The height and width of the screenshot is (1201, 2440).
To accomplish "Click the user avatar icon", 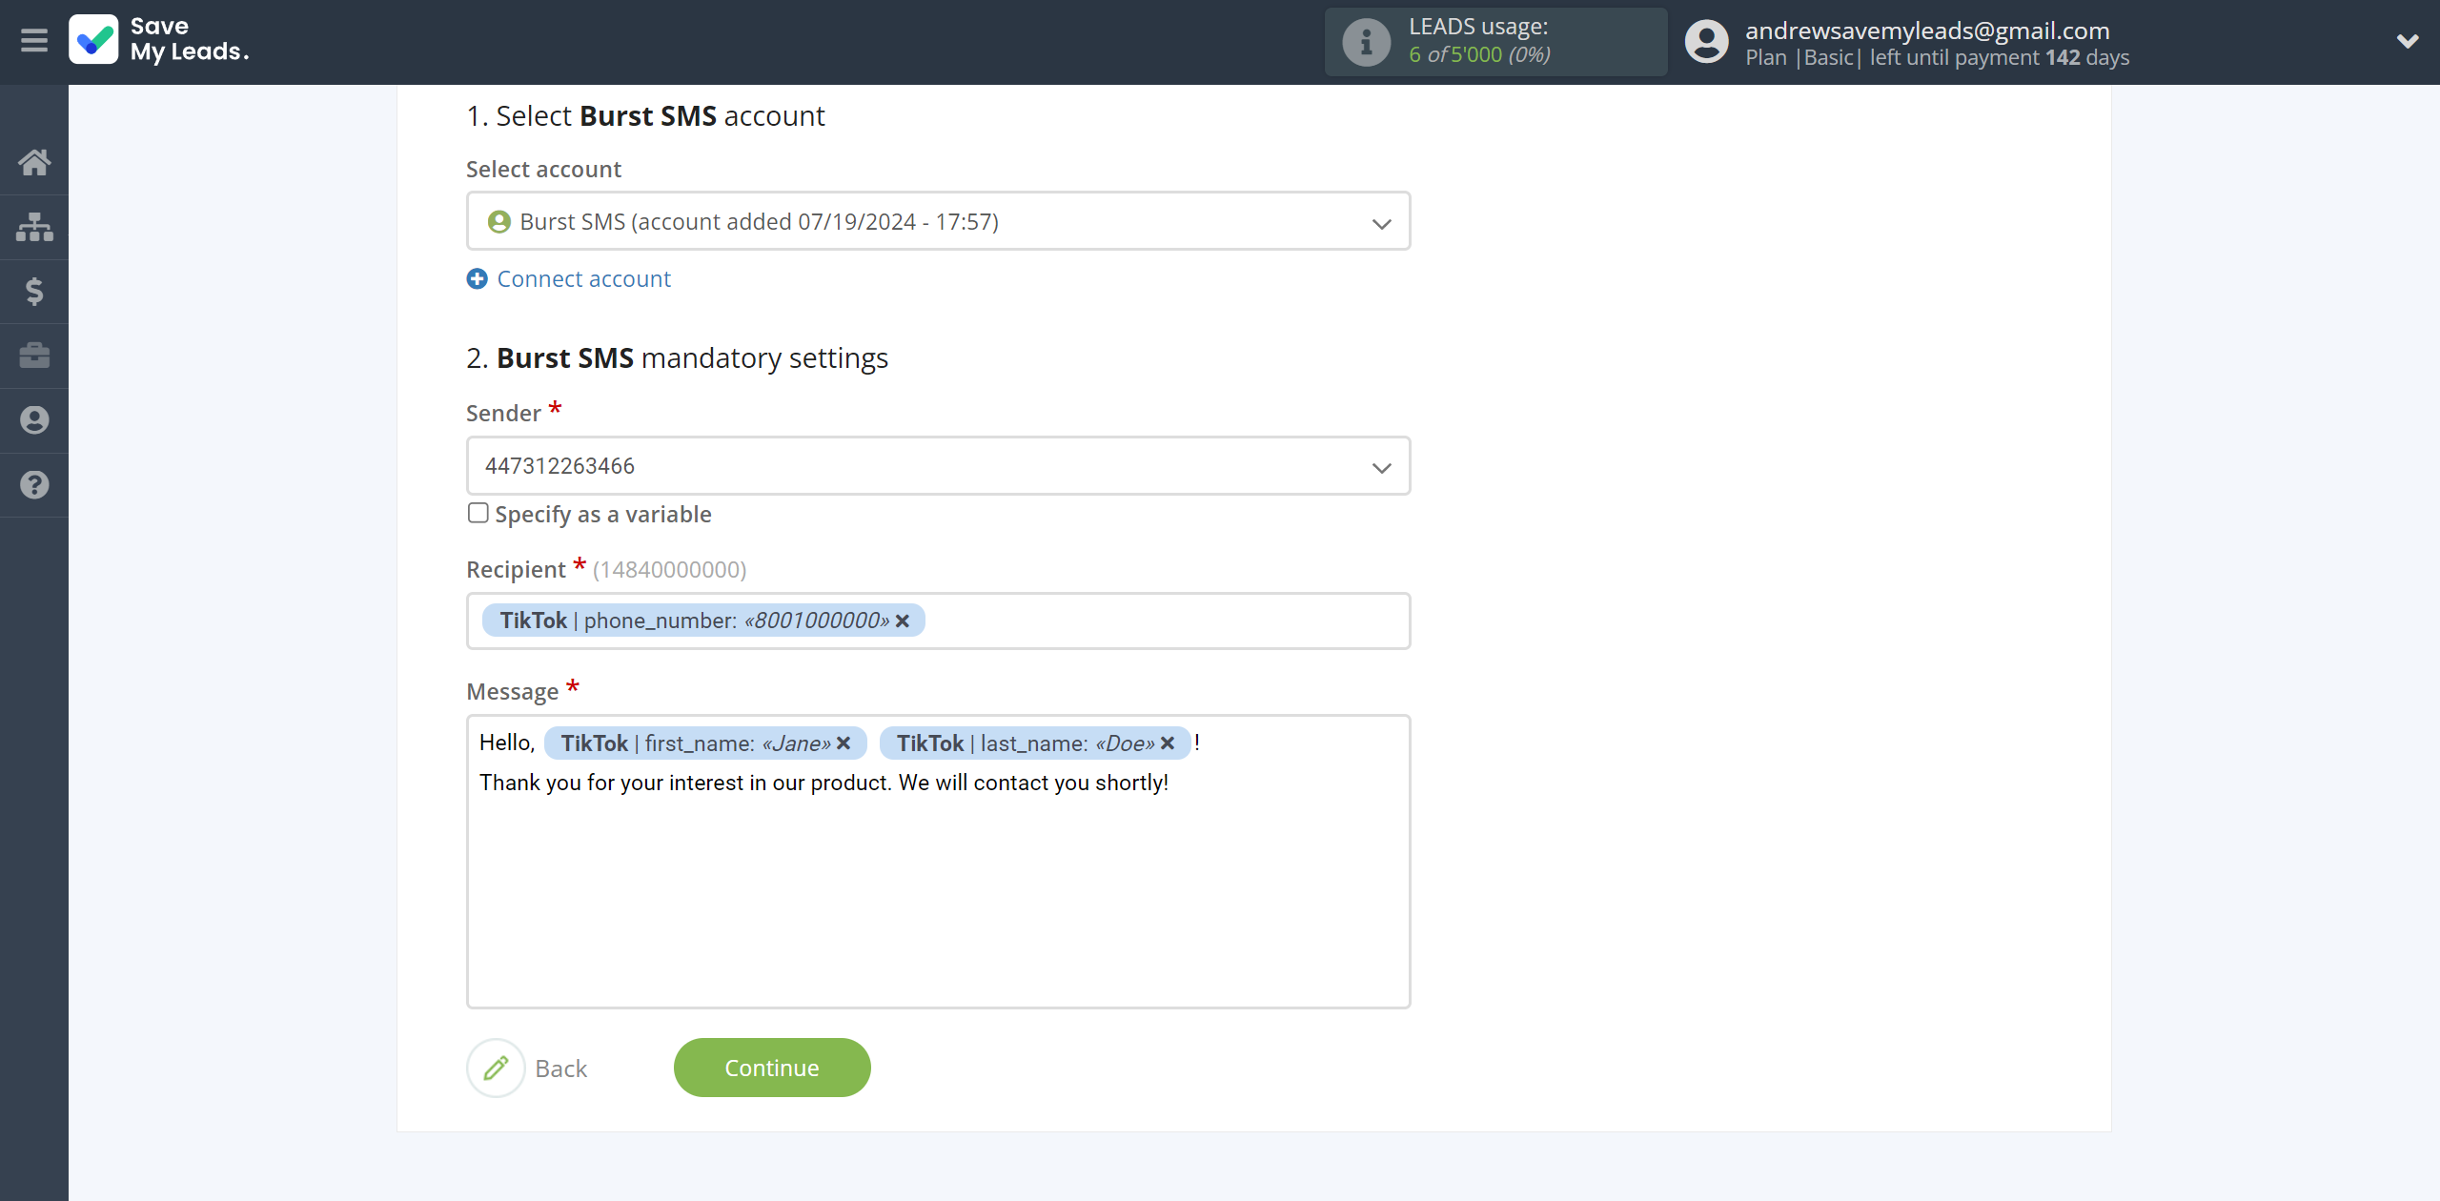I will coord(1706,42).
